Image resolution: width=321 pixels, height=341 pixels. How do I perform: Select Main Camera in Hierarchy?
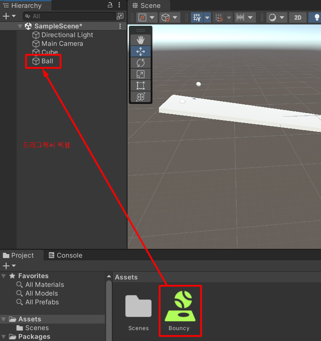[63, 44]
